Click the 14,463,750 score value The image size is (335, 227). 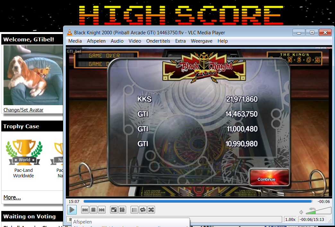pyautogui.click(x=241, y=114)
